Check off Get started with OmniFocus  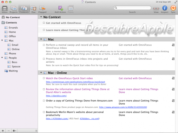44,23
